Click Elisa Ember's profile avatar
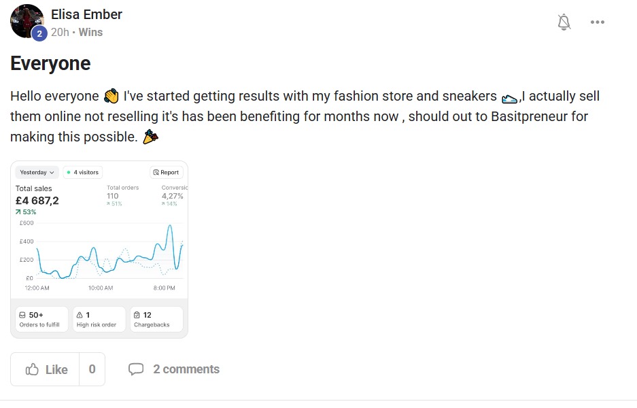The width and height of the screenshot is (637, 408). [x=26, y=20]
